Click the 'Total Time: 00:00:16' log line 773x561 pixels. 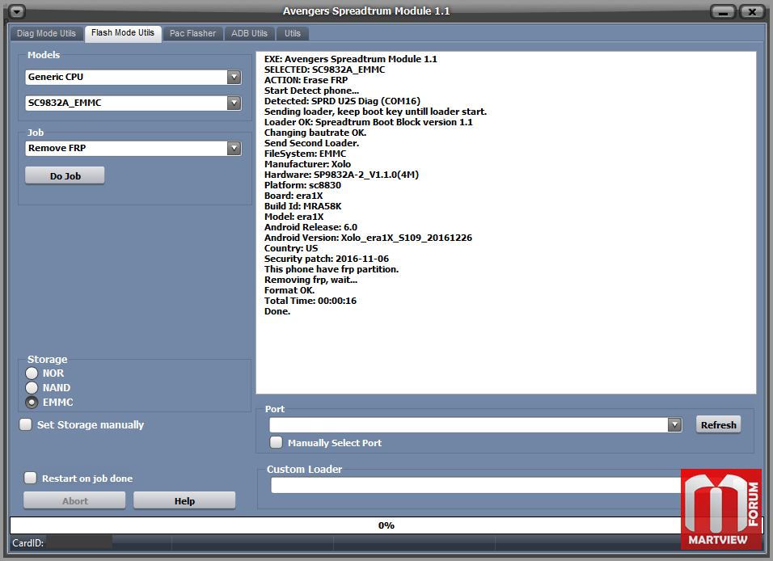310,301
